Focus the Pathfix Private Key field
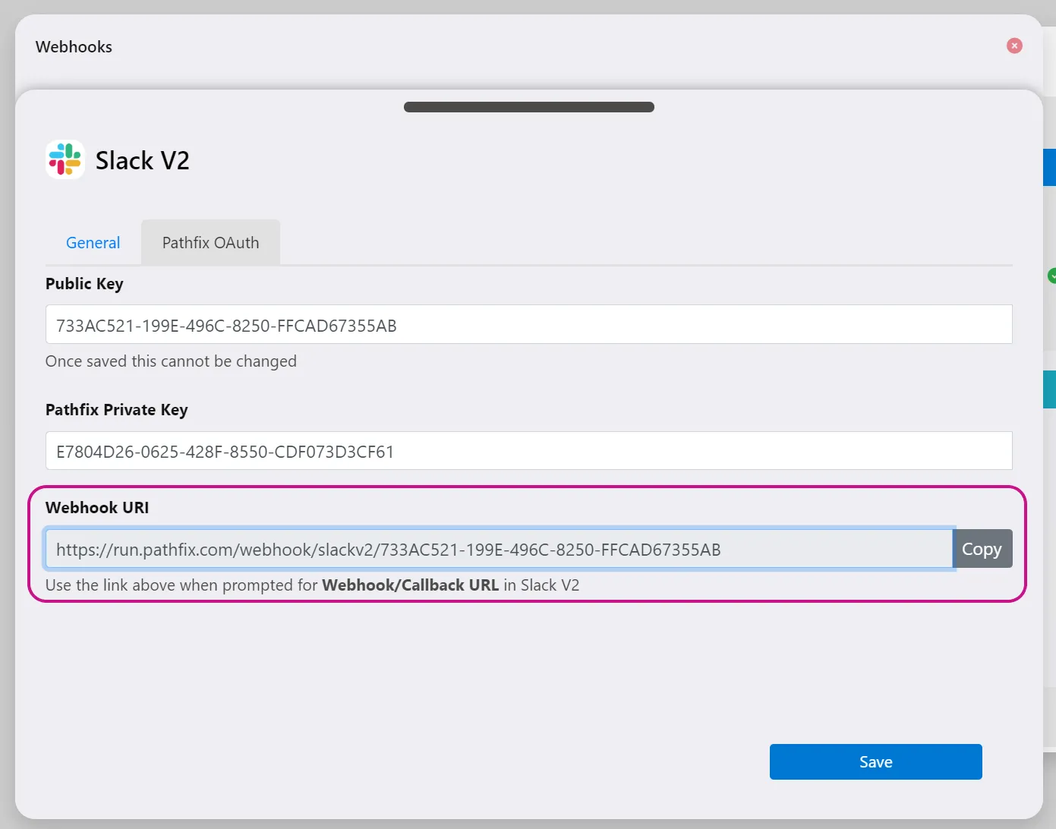 click(x=528, y=451)
